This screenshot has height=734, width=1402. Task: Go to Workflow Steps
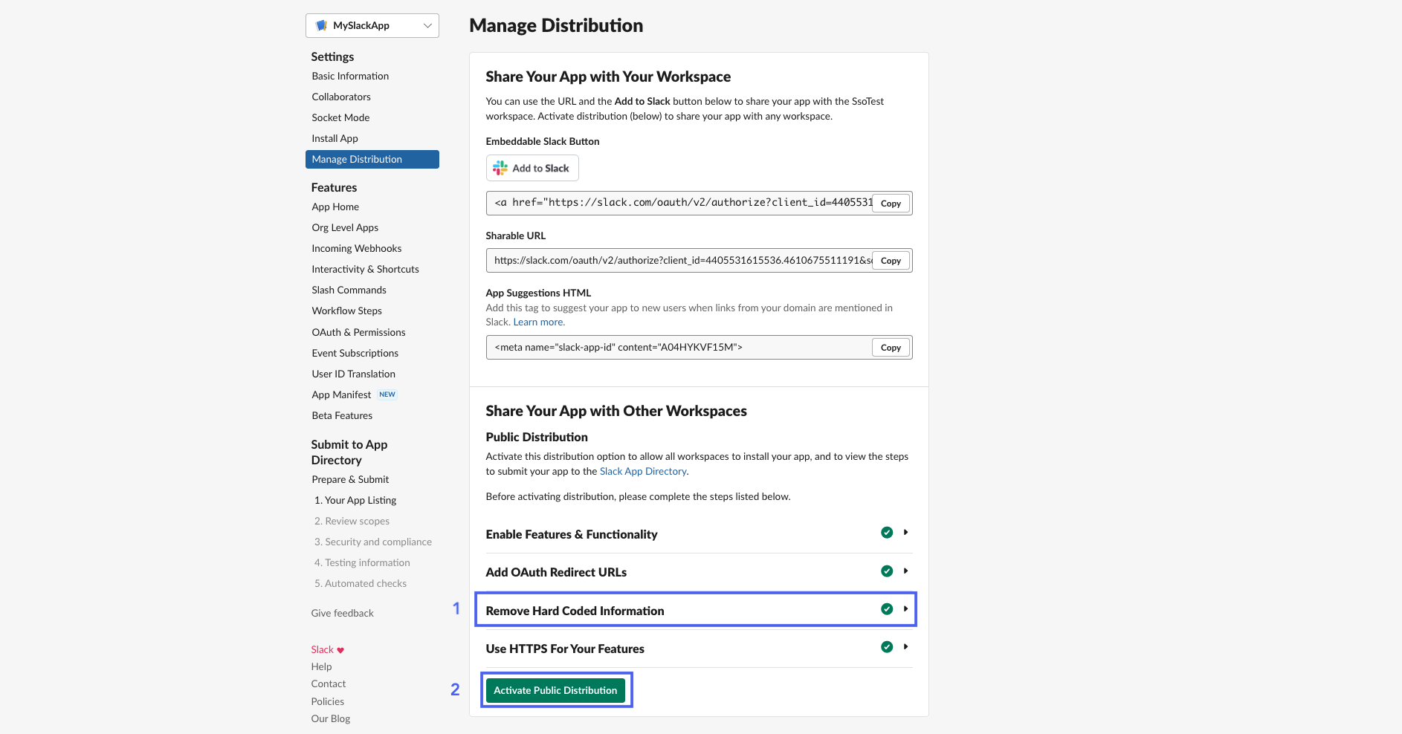(x=346, y=311)
